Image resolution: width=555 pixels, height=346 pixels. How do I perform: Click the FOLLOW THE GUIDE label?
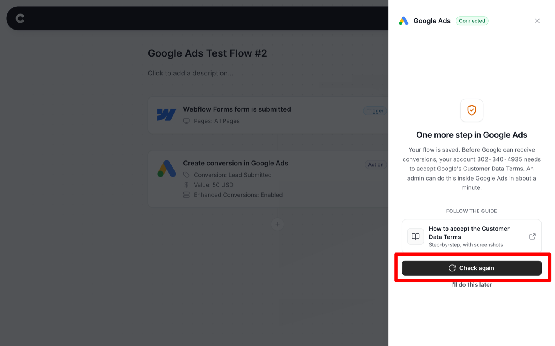pos(471,211)
